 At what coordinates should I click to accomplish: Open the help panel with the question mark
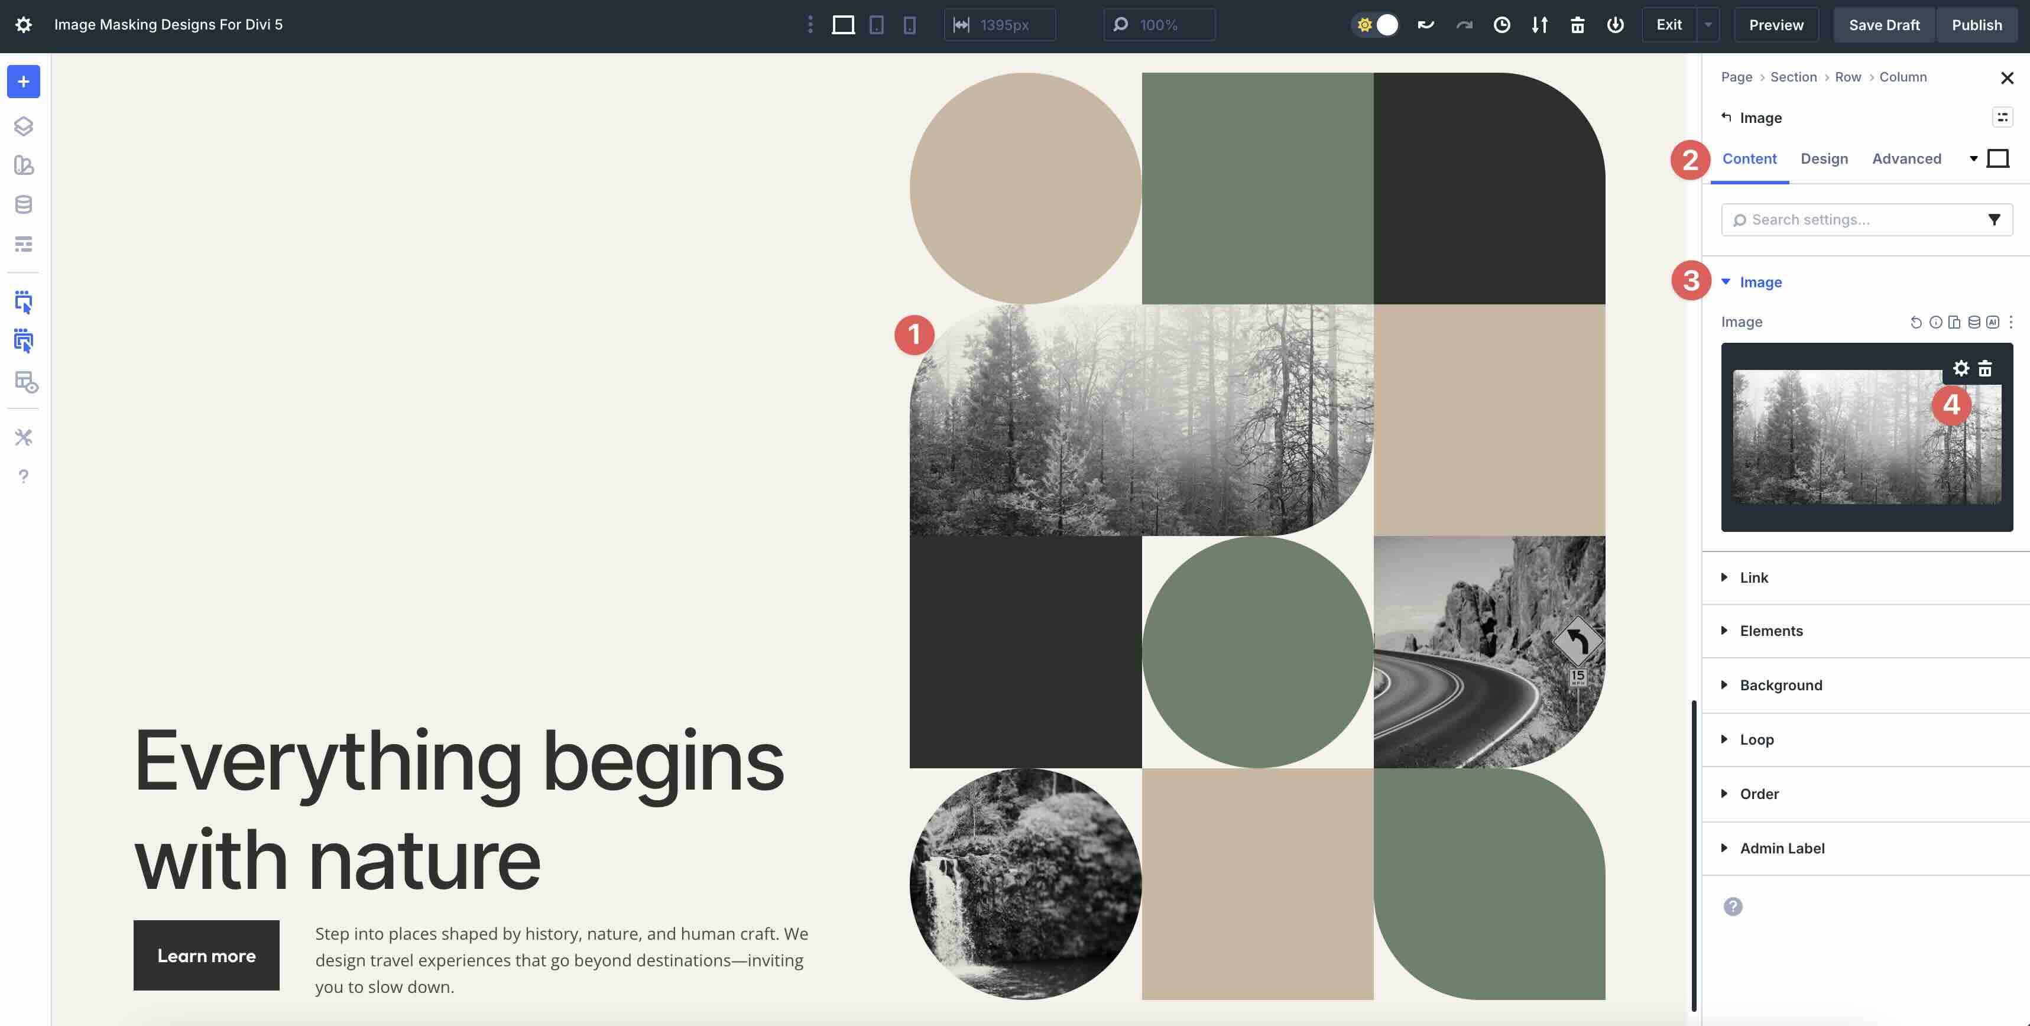[x=23, y=477]
